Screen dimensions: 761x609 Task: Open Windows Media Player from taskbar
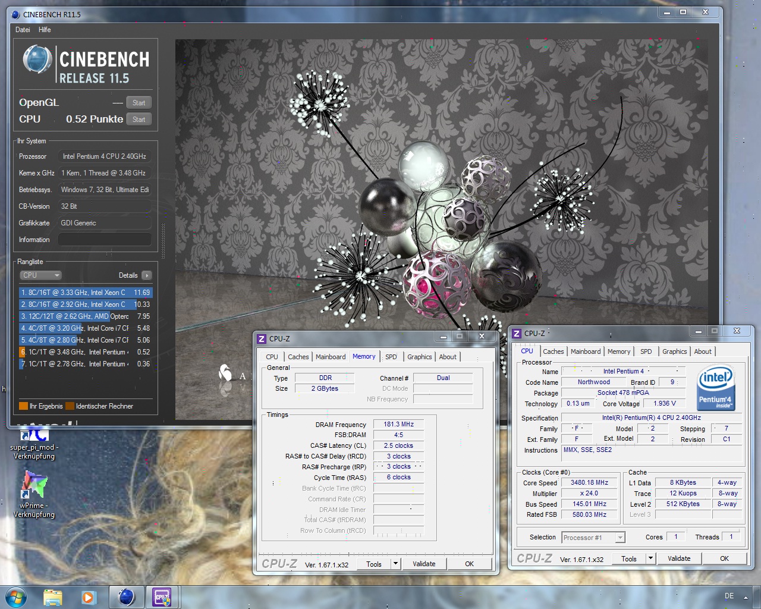[89, 597]
